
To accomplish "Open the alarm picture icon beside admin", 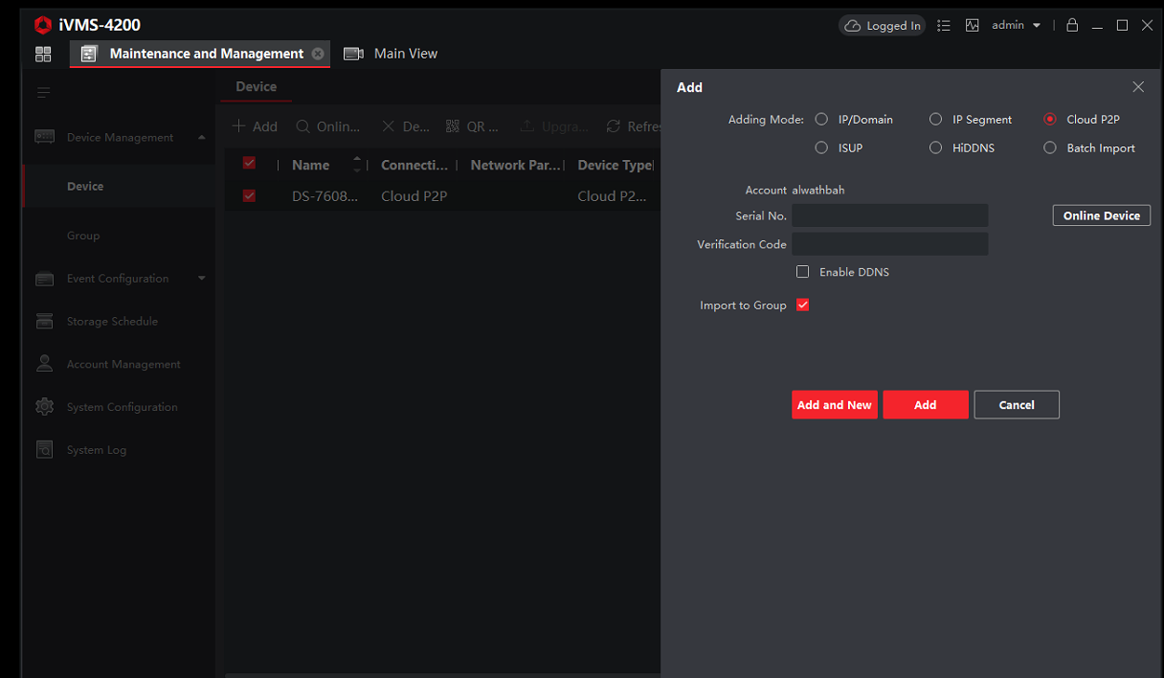I will 973,26.
